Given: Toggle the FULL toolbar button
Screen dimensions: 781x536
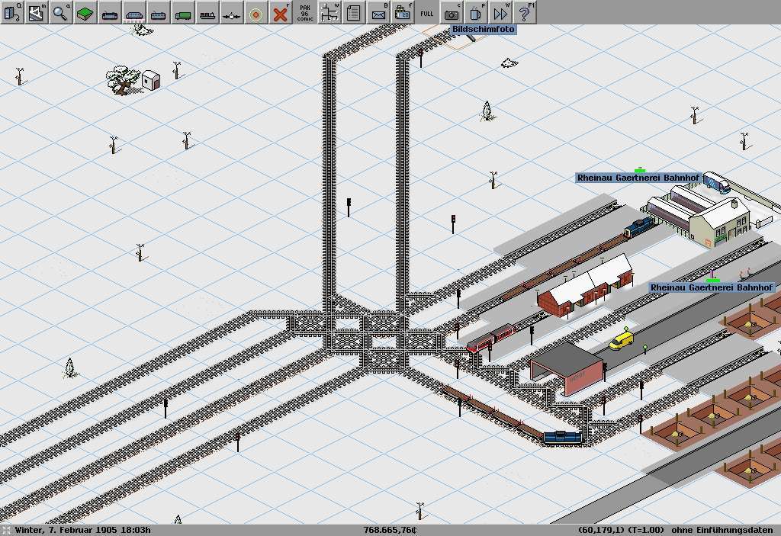Looking at the screenshot, I should click(427, 12).
